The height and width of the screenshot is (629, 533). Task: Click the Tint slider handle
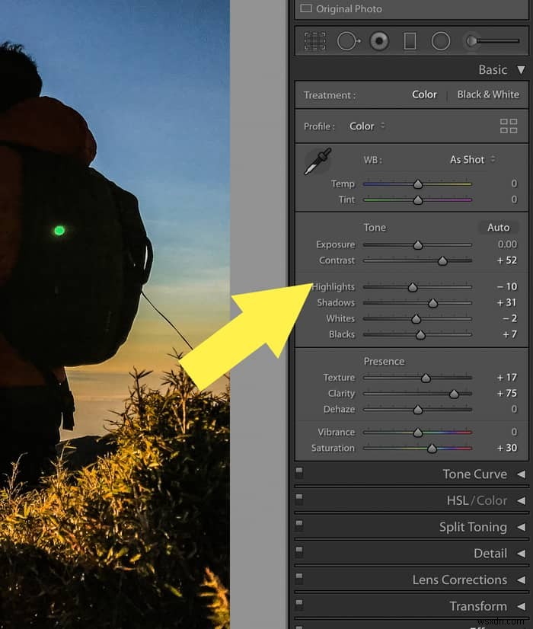[418, 200]
